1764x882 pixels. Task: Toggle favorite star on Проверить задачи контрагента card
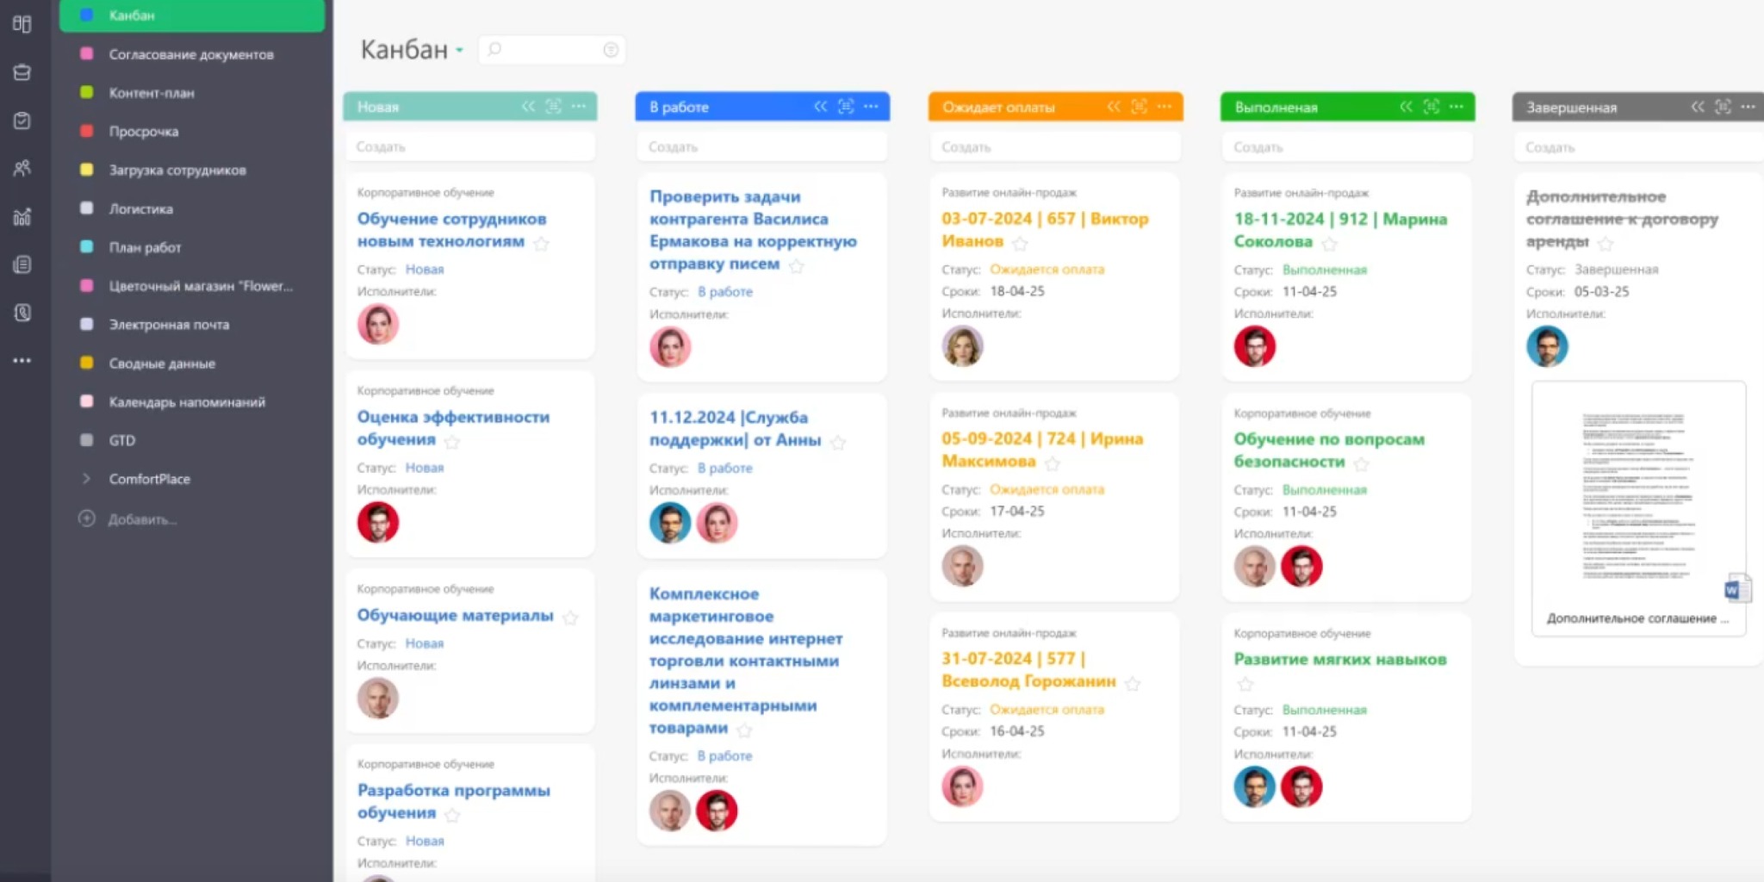coord(797,266)
